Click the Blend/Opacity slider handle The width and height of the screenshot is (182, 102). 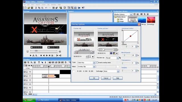[124, 56]
